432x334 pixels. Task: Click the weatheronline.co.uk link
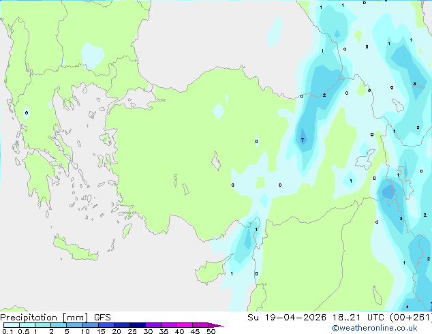pyautogui.click(x=375, y=328)
